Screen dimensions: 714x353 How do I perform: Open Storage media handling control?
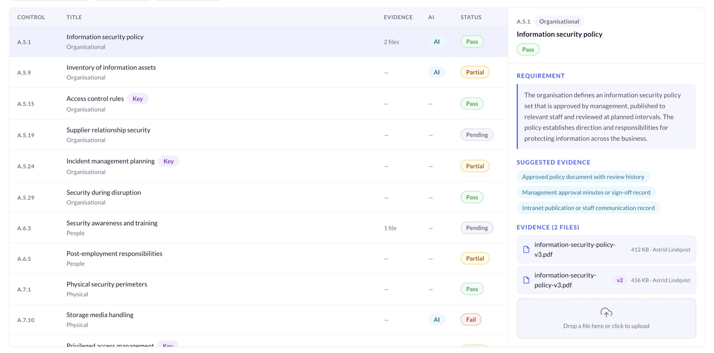(258, 319)
